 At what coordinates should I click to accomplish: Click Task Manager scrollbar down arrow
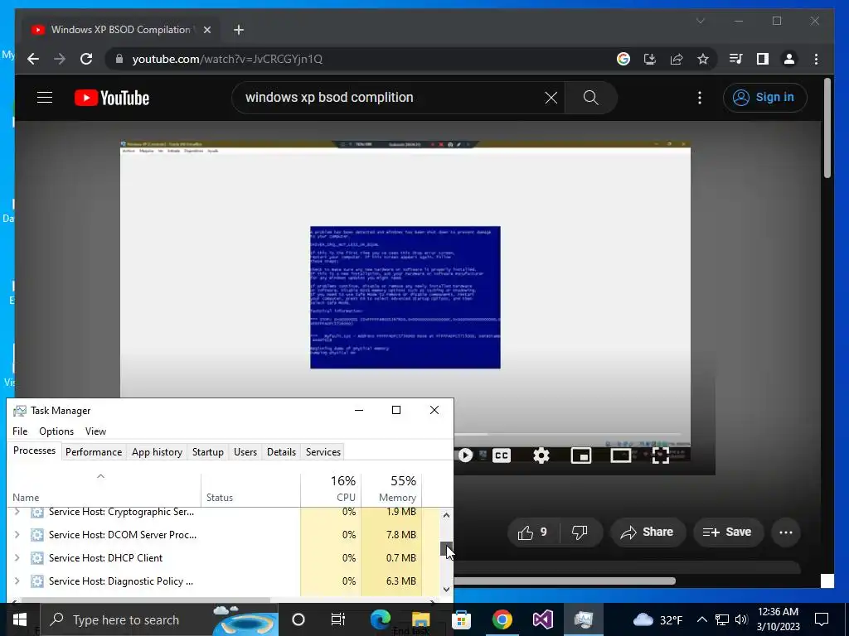coord(446,590)
